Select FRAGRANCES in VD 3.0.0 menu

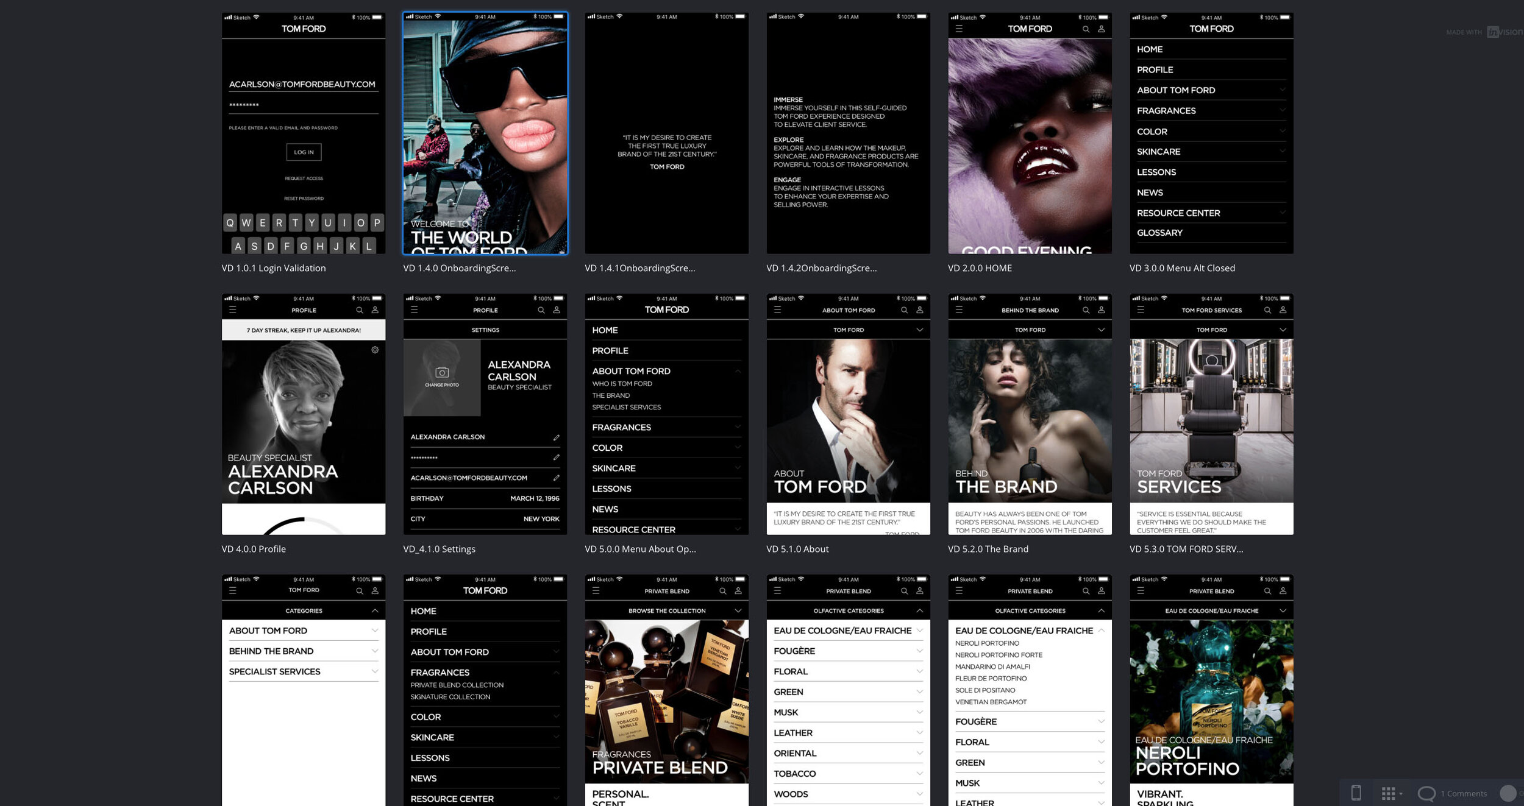(x=1166, y=111)
